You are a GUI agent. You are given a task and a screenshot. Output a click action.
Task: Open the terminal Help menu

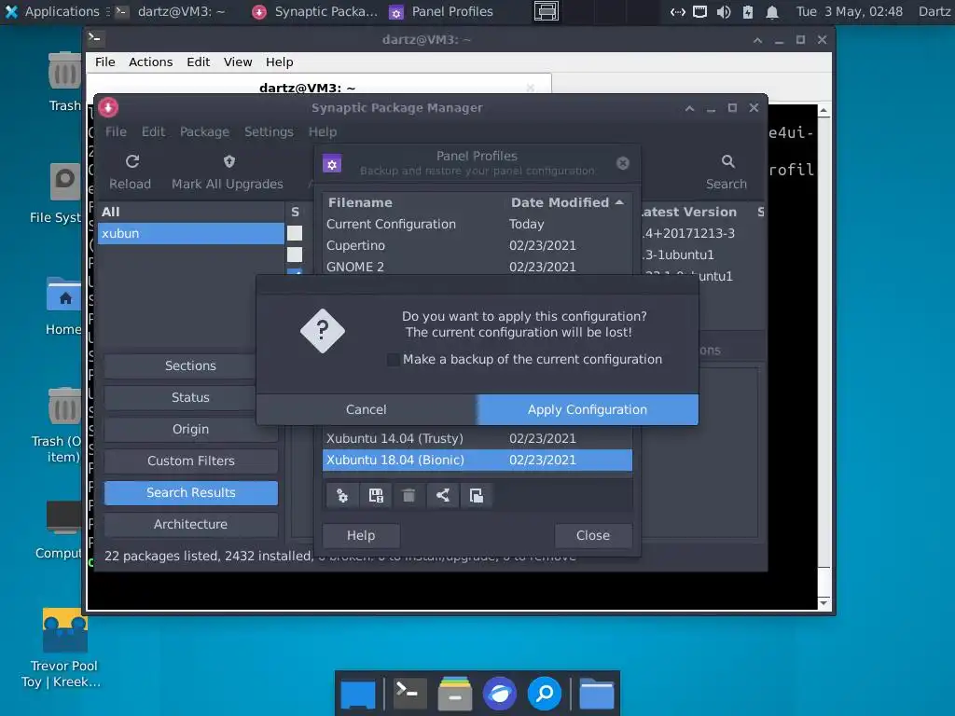tap(279, 62)
